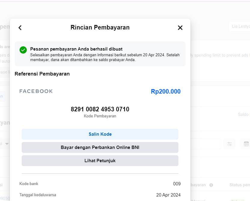The height and width of the screenshot is (201, 250).
Task: Select the payment code 8291 0082 4953 0710
Action: pos(100,109)
